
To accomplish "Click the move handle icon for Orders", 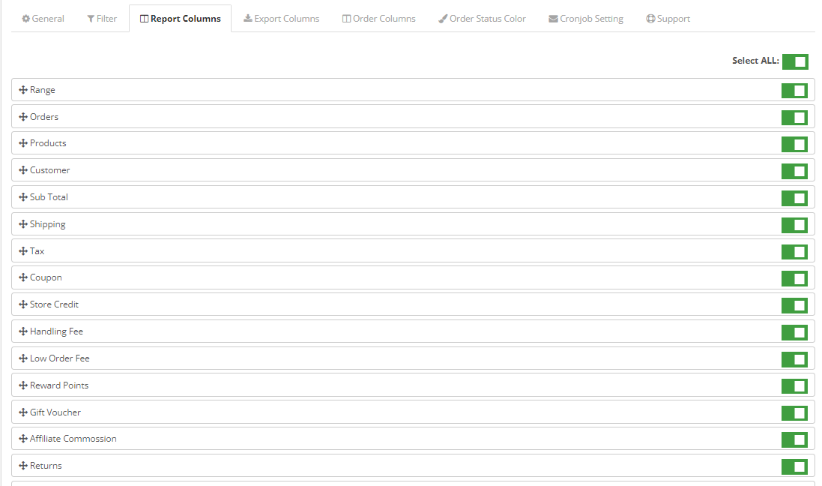I will [23, 116].
